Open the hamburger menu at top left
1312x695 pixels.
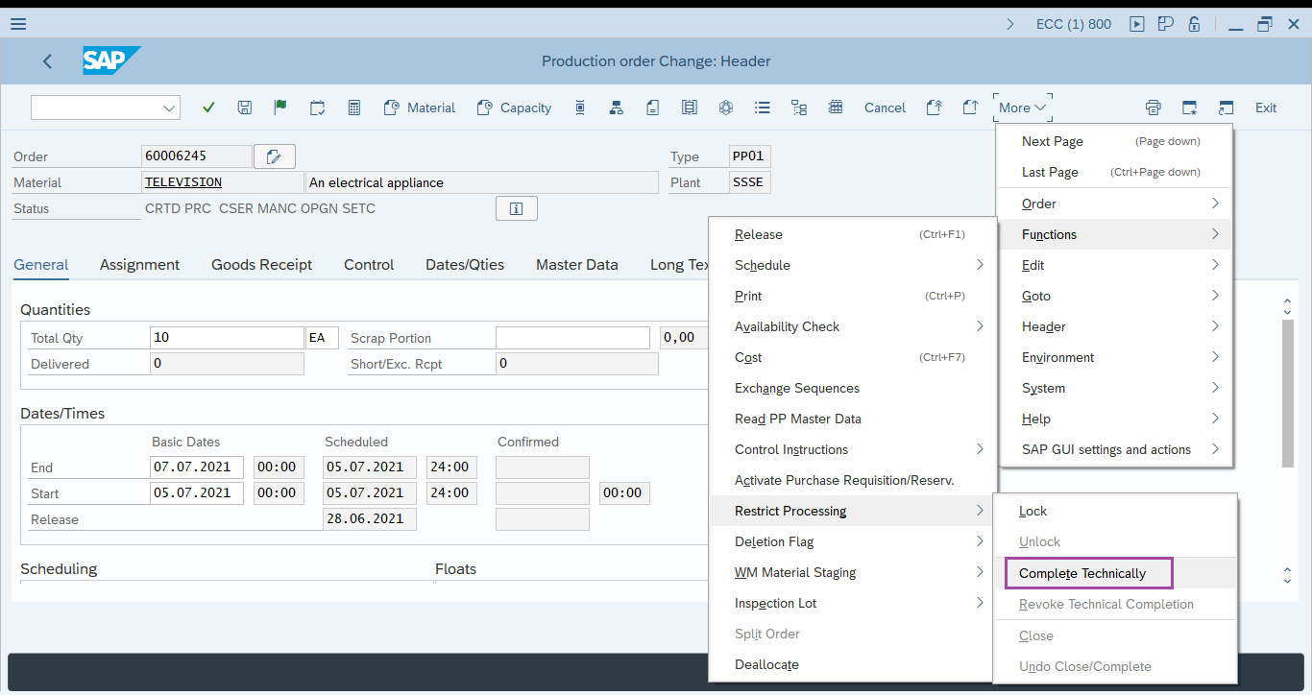click(17, 24)
